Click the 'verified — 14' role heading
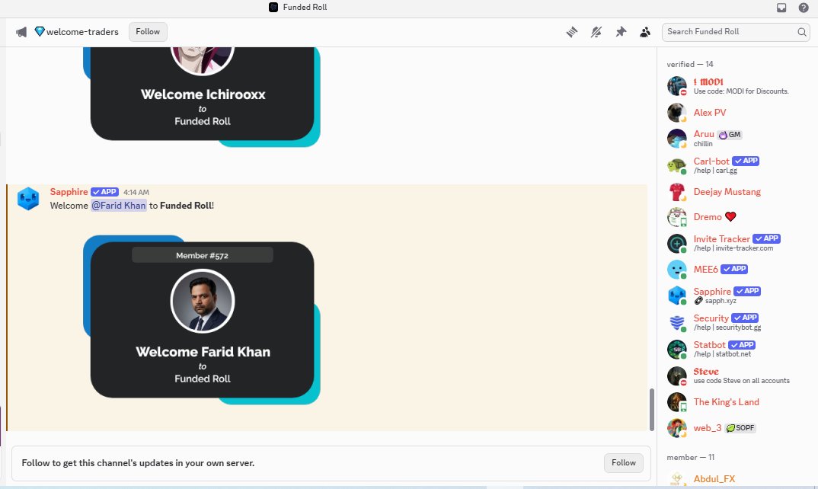 690,64
